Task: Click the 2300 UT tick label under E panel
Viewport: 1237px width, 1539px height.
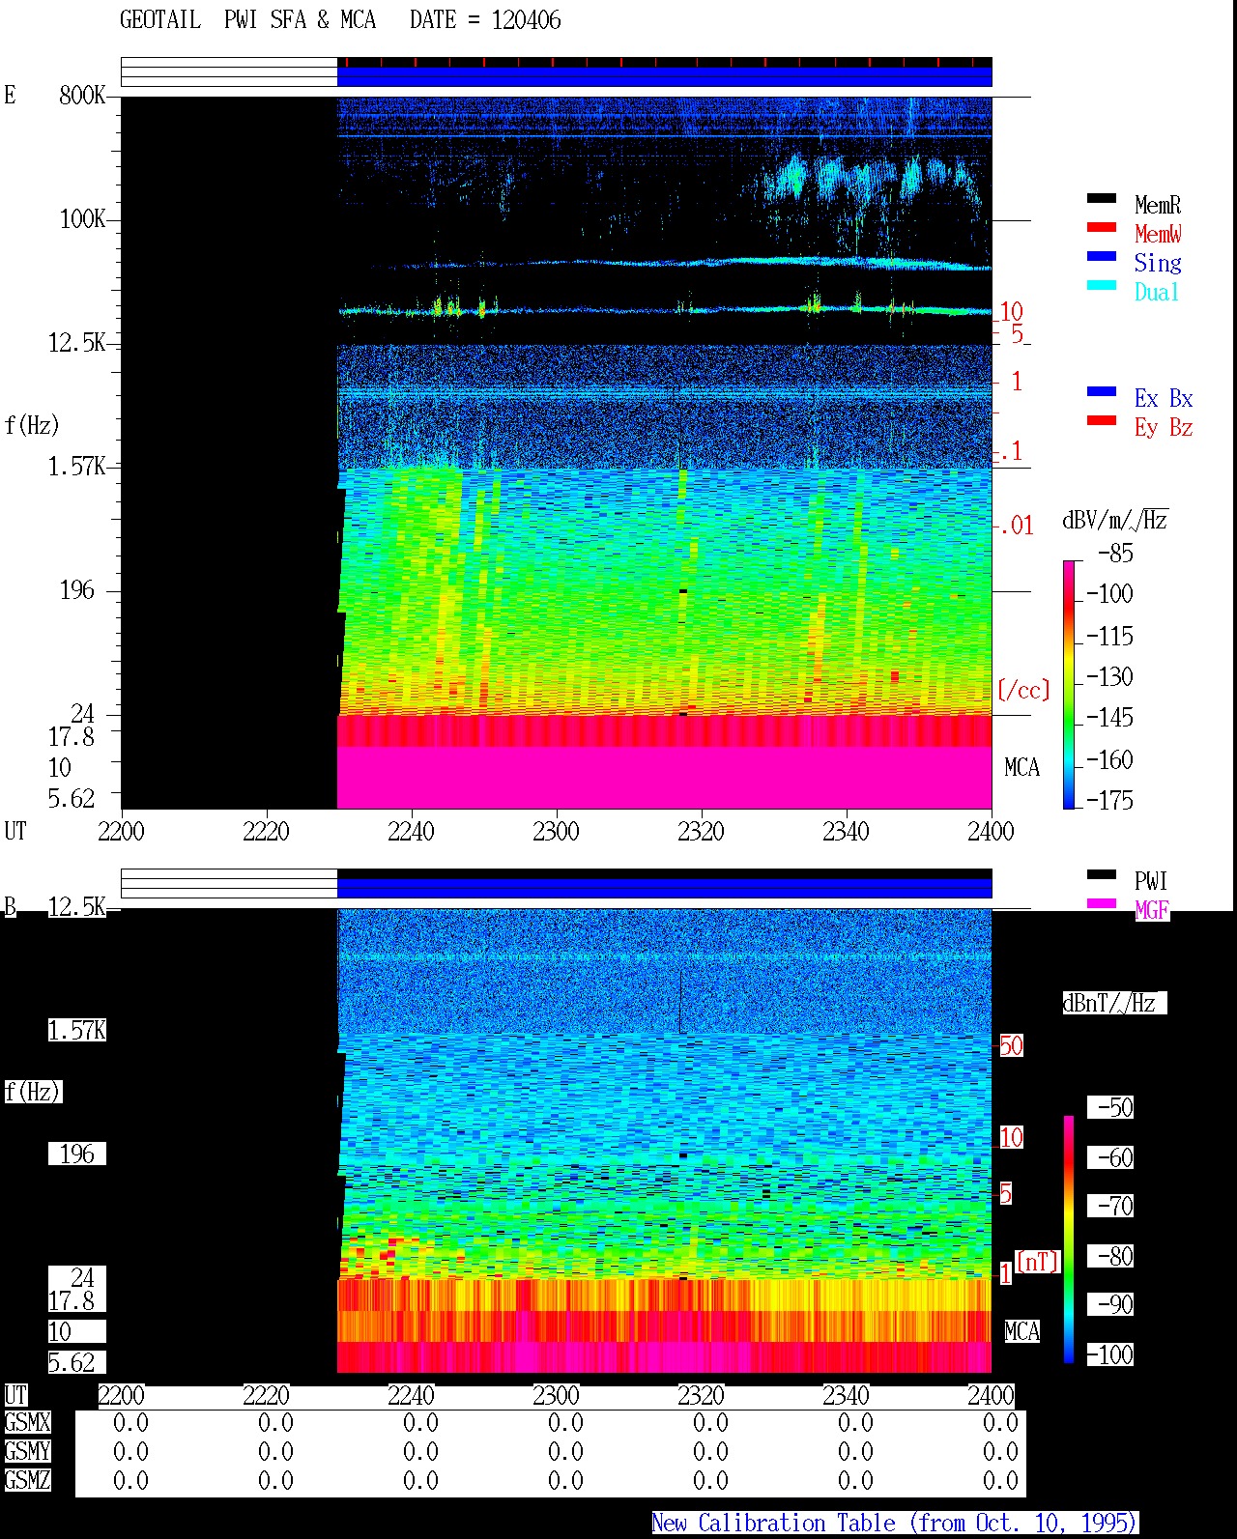Action: 556,831
